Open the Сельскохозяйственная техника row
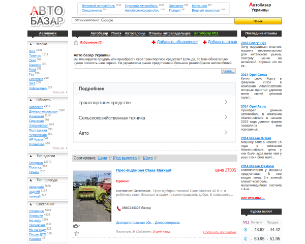The image size is (305, 244). click(x=155, y=118)
